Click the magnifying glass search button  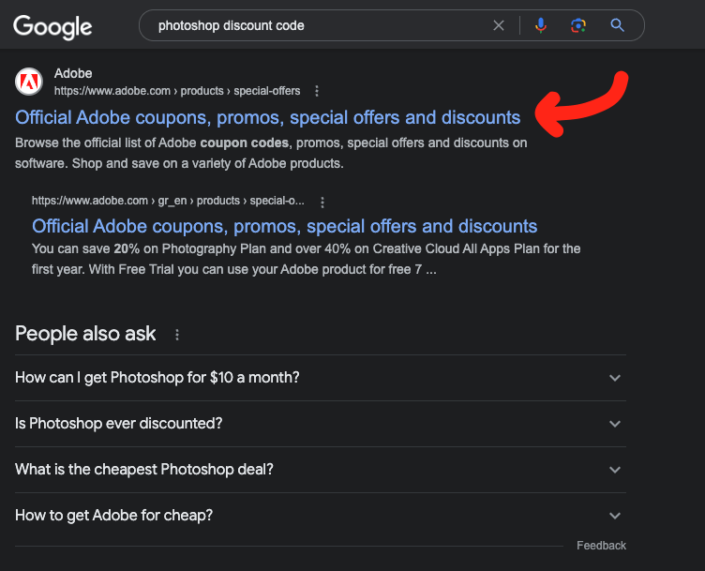tap(617, 25)
